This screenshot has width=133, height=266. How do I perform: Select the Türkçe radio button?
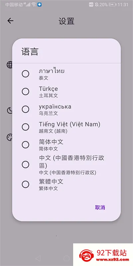pos(26,92)
